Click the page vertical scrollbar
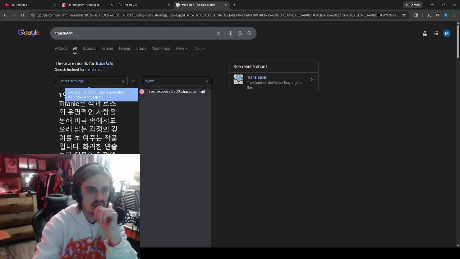The image size is (460, 259). point(458,41)
